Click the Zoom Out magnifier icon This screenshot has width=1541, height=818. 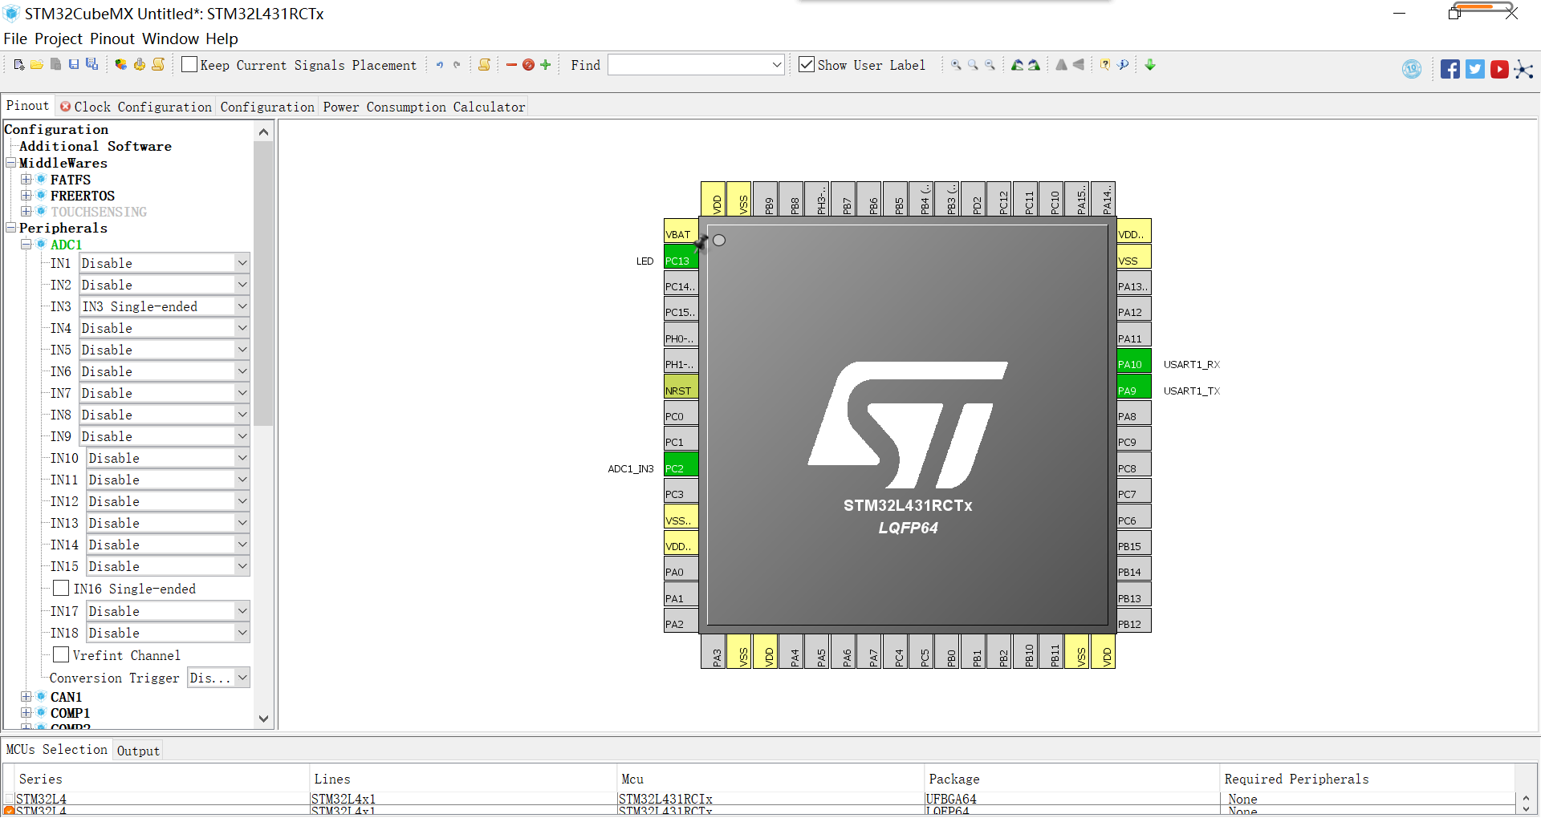pos(990,65)
